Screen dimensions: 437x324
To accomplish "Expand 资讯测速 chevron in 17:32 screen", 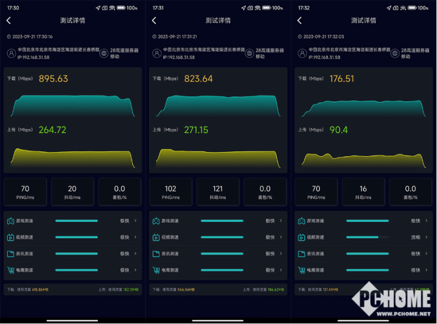I will [x=427, y=253].
